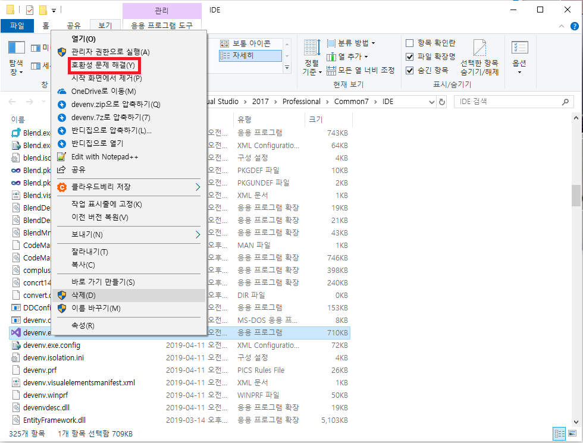Choose 삭제(D) in context menu

[x=128, y=296]
